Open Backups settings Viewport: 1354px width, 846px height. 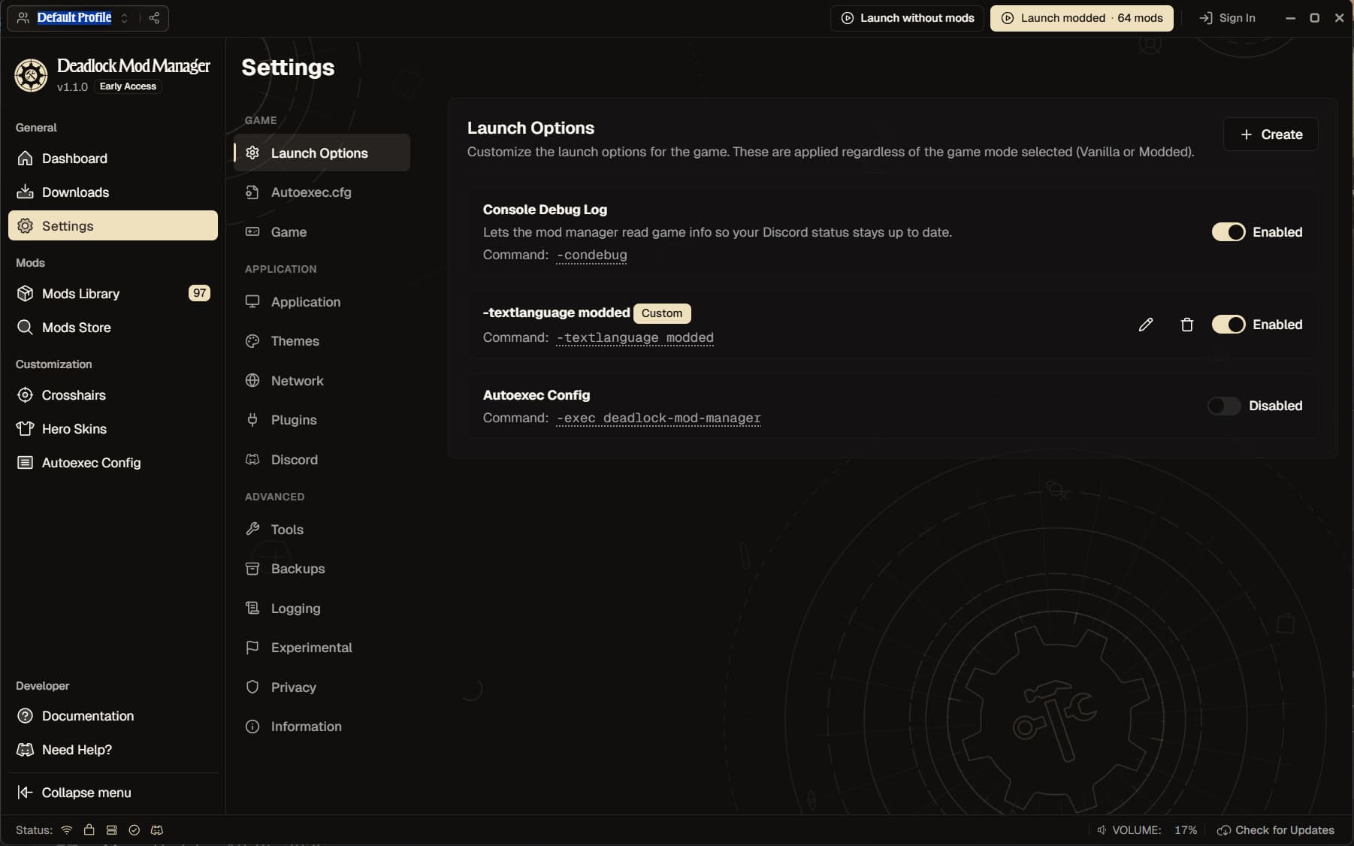click(x=322, y=569)
